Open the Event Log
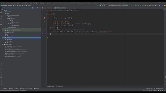The width and height of the screenshot is (166, 93). pos(149,89)
